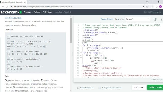The height and width of the screenshot is (92, 163).
Task: Click the problem description scrollbar thumb
Action: click(71, 30)
